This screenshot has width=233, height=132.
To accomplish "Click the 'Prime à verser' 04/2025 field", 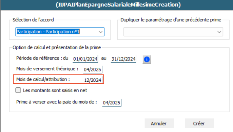I will pos(112,103).
